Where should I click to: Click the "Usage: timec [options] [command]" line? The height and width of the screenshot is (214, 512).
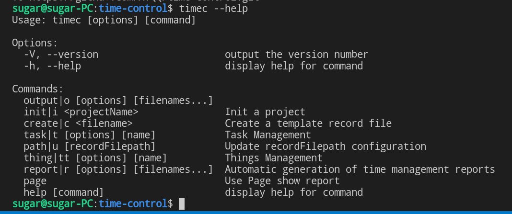(104, 20)
